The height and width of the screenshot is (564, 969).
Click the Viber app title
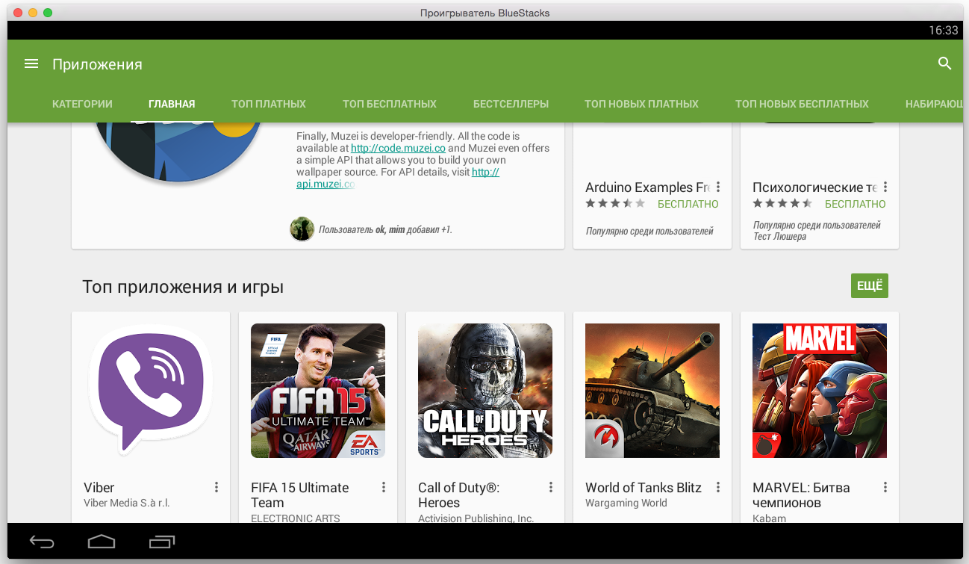click(99, 488)
